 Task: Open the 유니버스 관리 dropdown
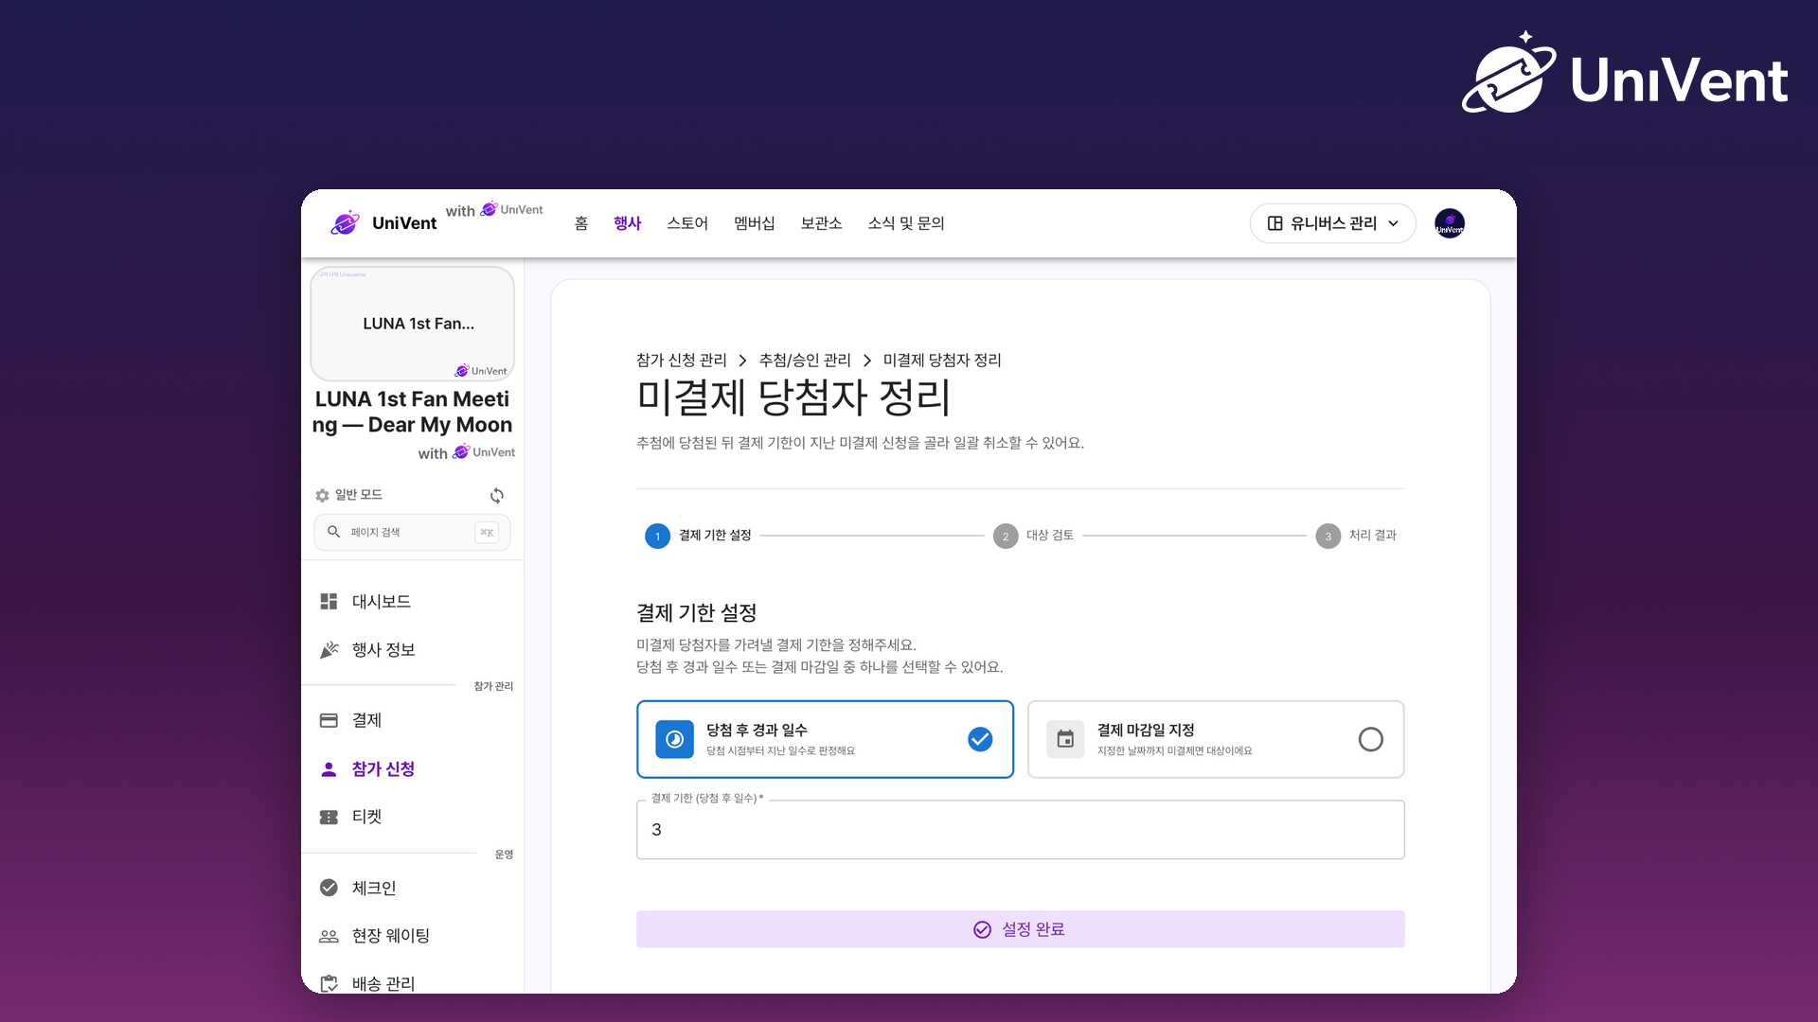[x=1332, y=223]
